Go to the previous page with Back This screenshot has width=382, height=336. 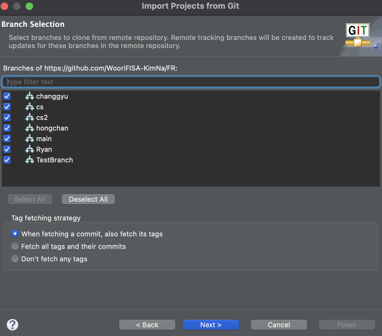[147, 325]
